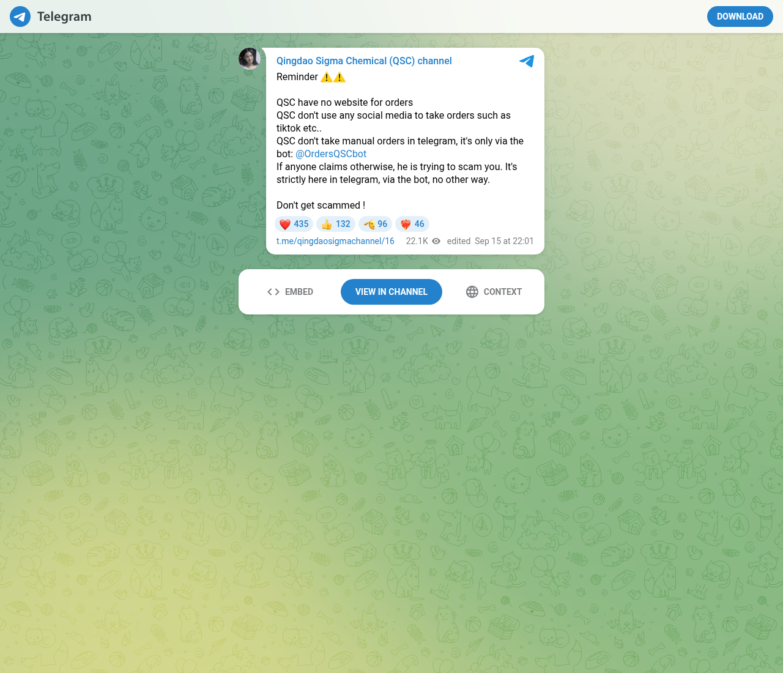
Task: Click the Telegram wordmark in header
Action: point(64,17)
